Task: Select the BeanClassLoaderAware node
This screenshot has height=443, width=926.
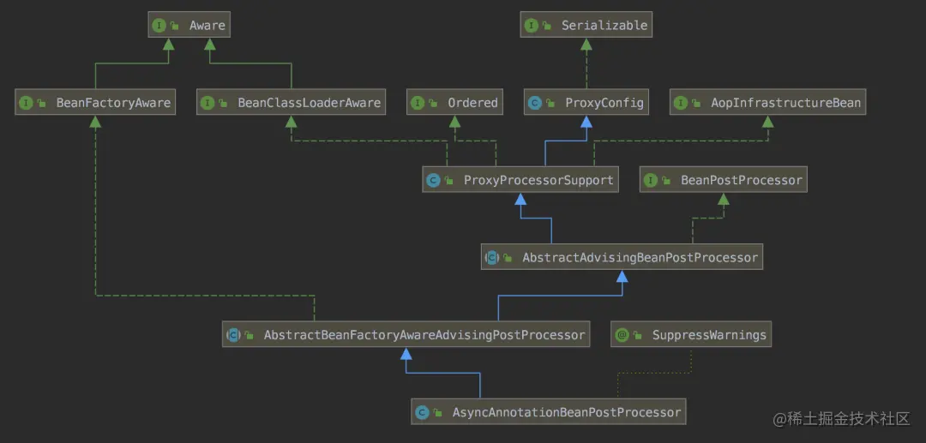Action: click(x=292, y=103)
